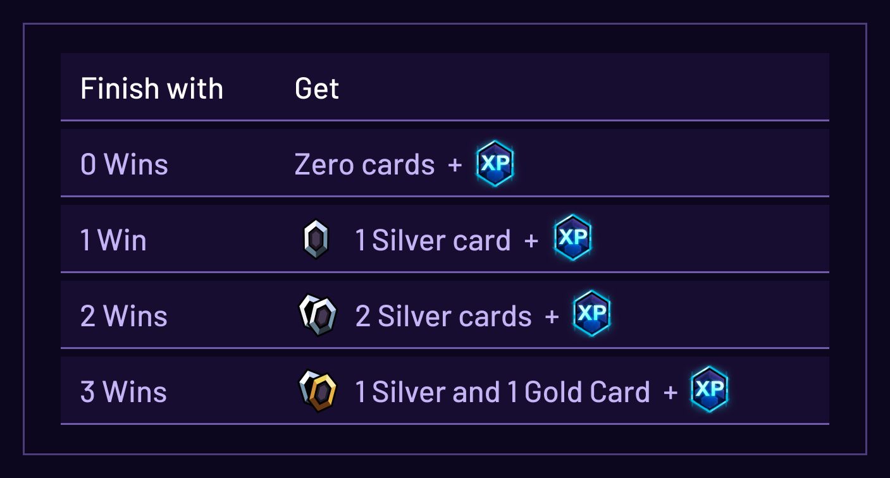The width and height of the screenshot is (890, 478).
Task: Click the "Get" column header
Action: tap(317, 89)
